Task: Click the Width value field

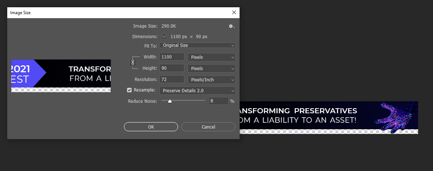Action: (172, 57)
